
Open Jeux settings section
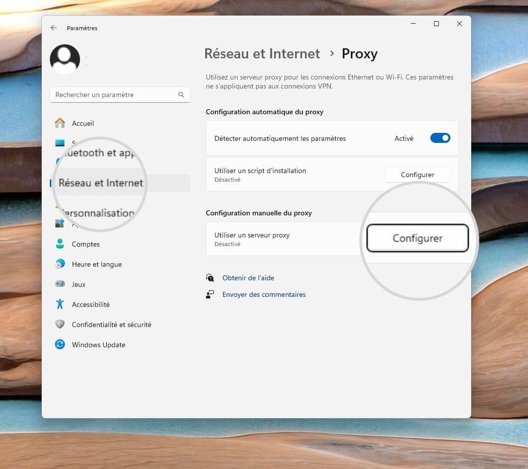(x=120, y=284)
